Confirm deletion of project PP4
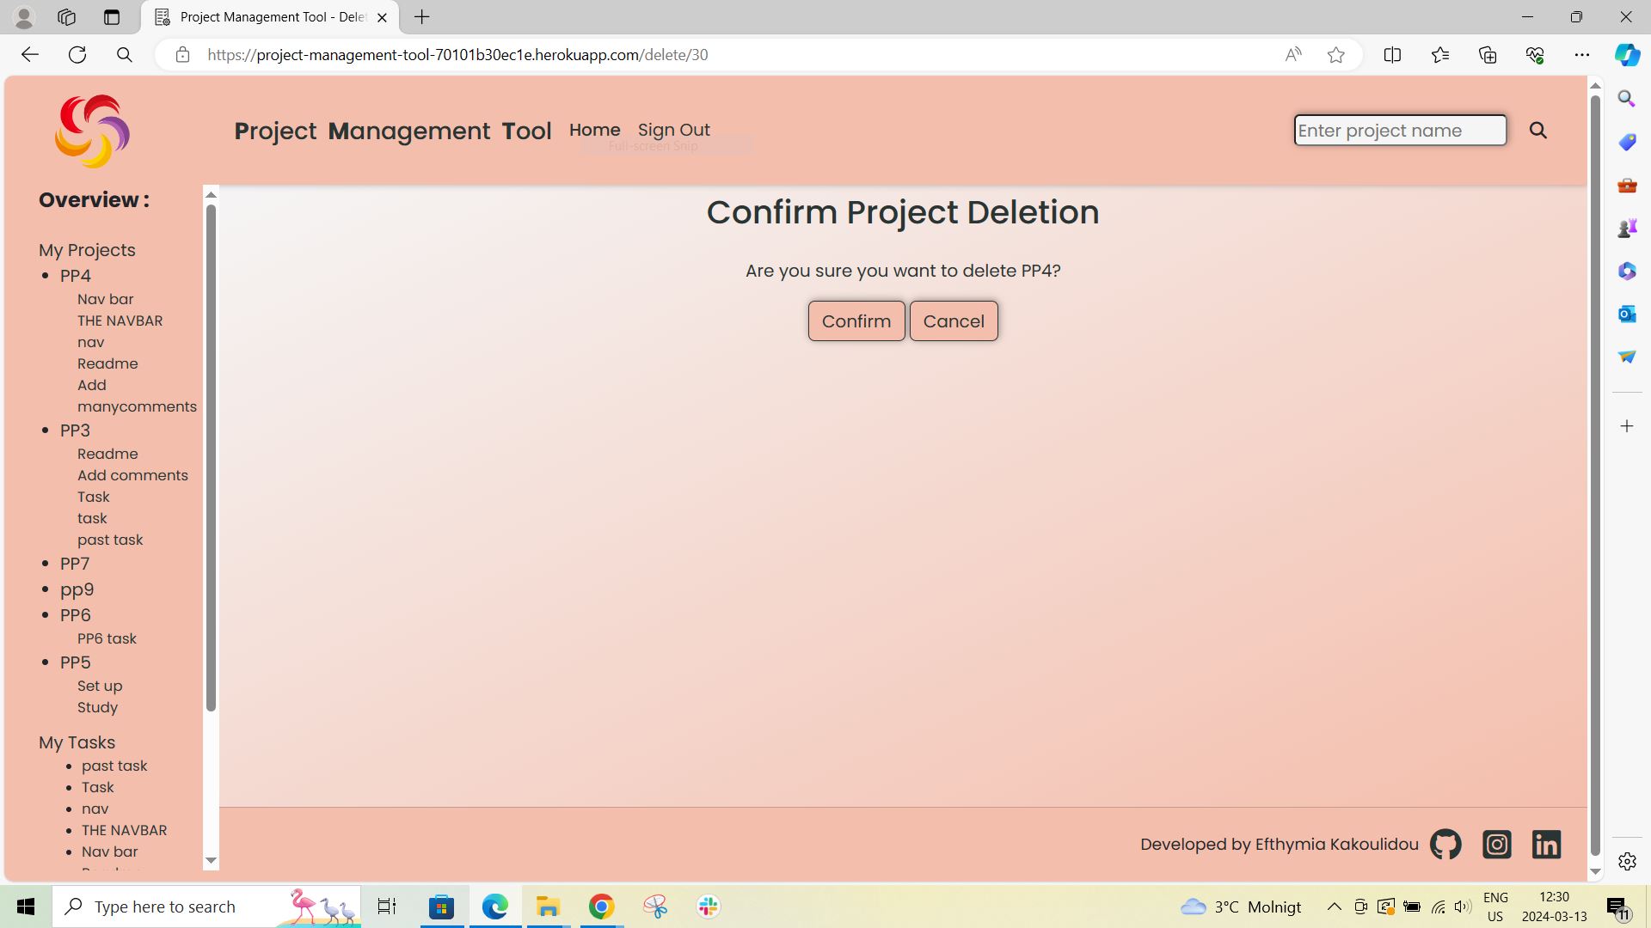This screenshot has height=928, width=1651. (856, 321)
